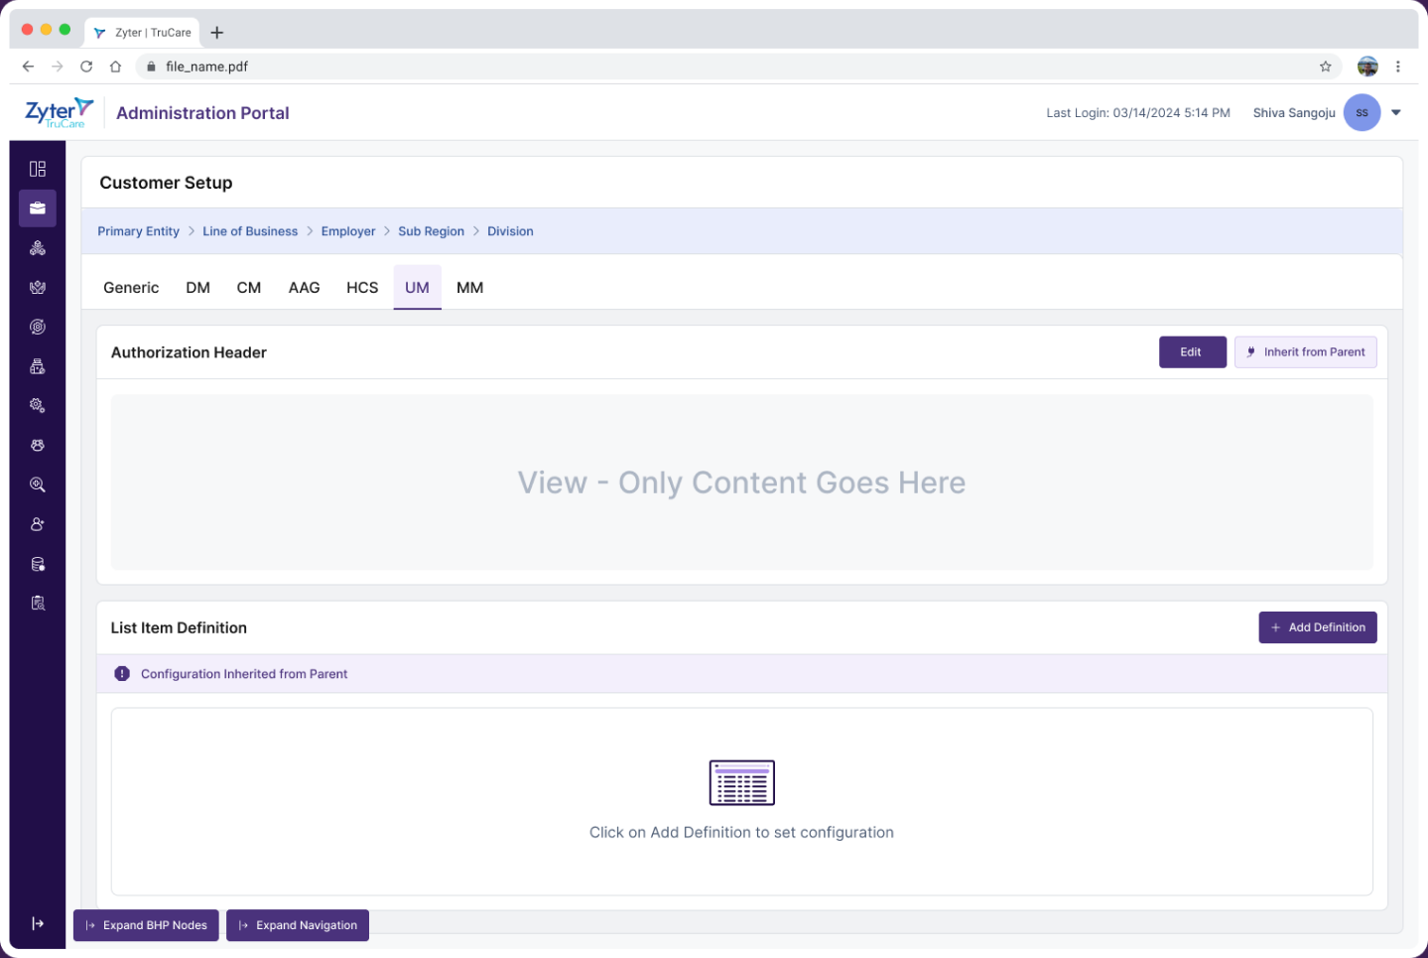Image resolution: width=1428 pixels, height=958 pixels.
Task: Reload the page in browser
Action: click(86, 67)
